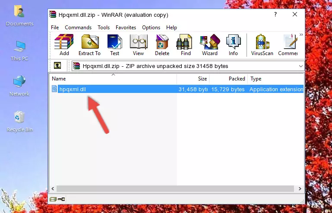Click the password key status bar icon
The image size is (332, 213).
[61, 199]
